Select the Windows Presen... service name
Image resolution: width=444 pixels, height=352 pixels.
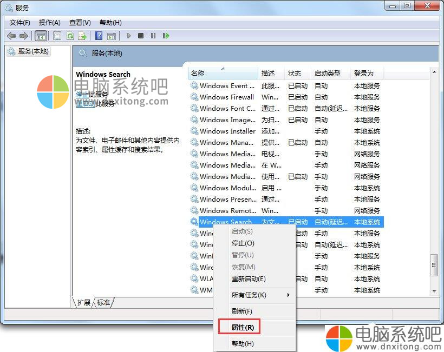pyautogui.click(x=228, y=199)
